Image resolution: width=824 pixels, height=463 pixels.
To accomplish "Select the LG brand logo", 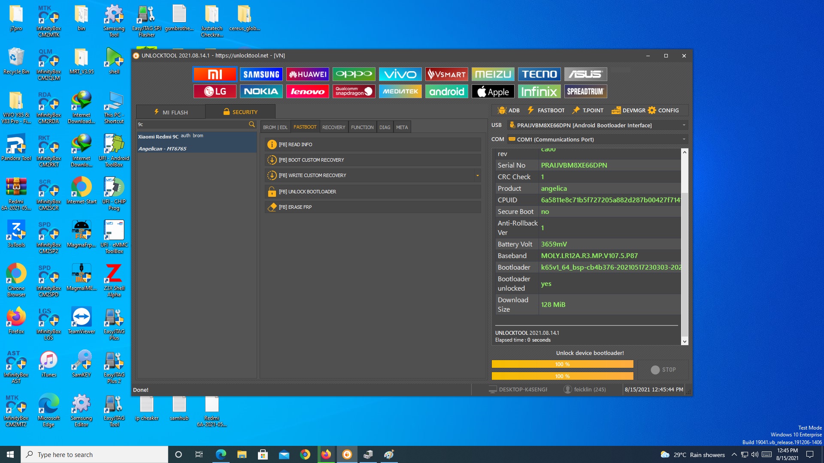I will coord(215,91).
